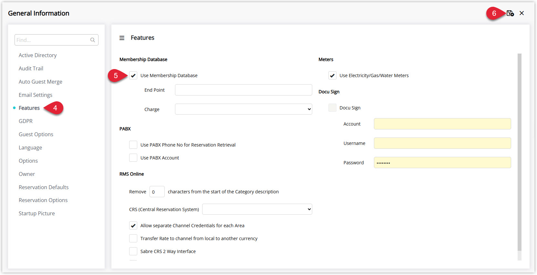Open the Startup Picture section
The width and height of the screenshot is (537, 275).
click(37, 213)
